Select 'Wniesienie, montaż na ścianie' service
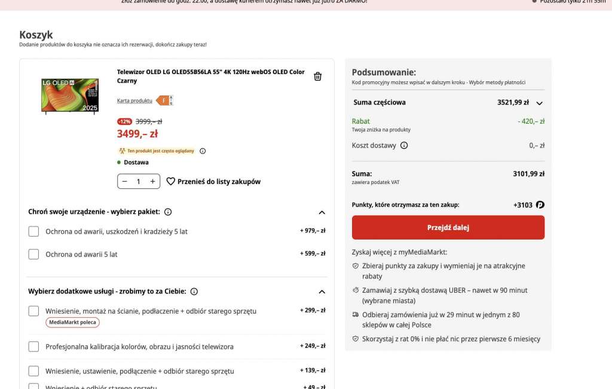 point(33,311)
